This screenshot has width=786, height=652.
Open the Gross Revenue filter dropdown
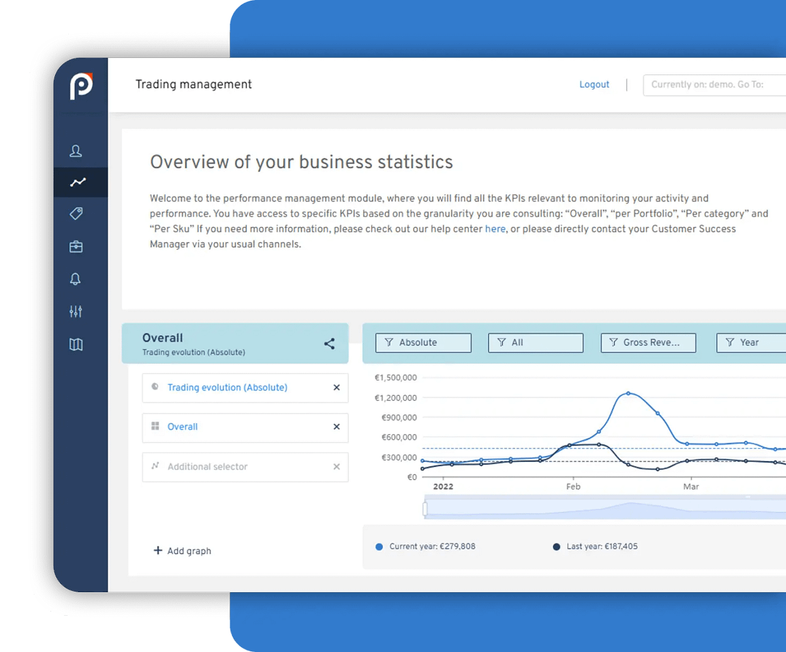coord(648,342)
